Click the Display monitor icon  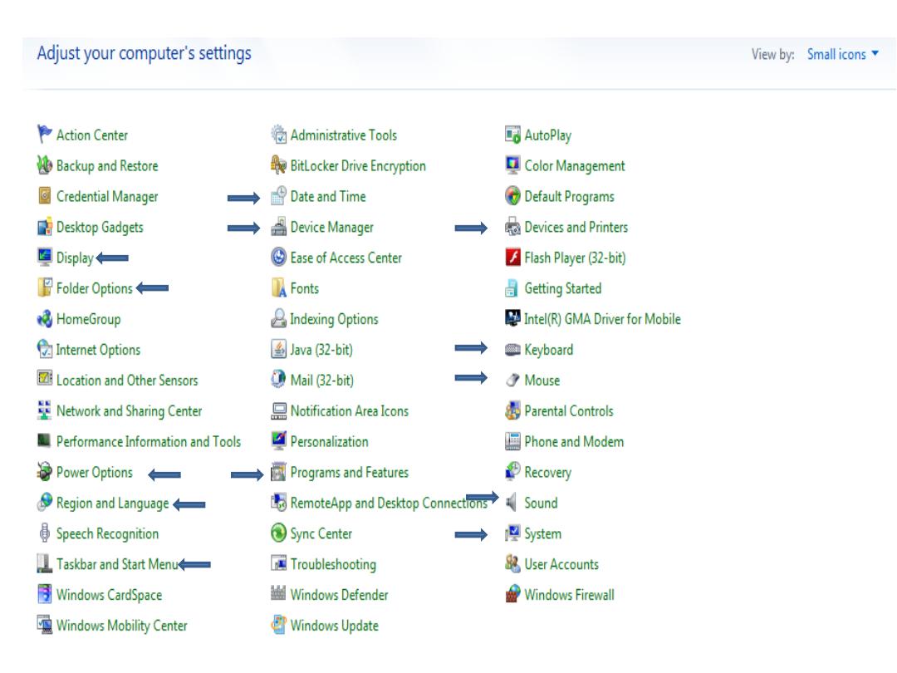[44, 257]
